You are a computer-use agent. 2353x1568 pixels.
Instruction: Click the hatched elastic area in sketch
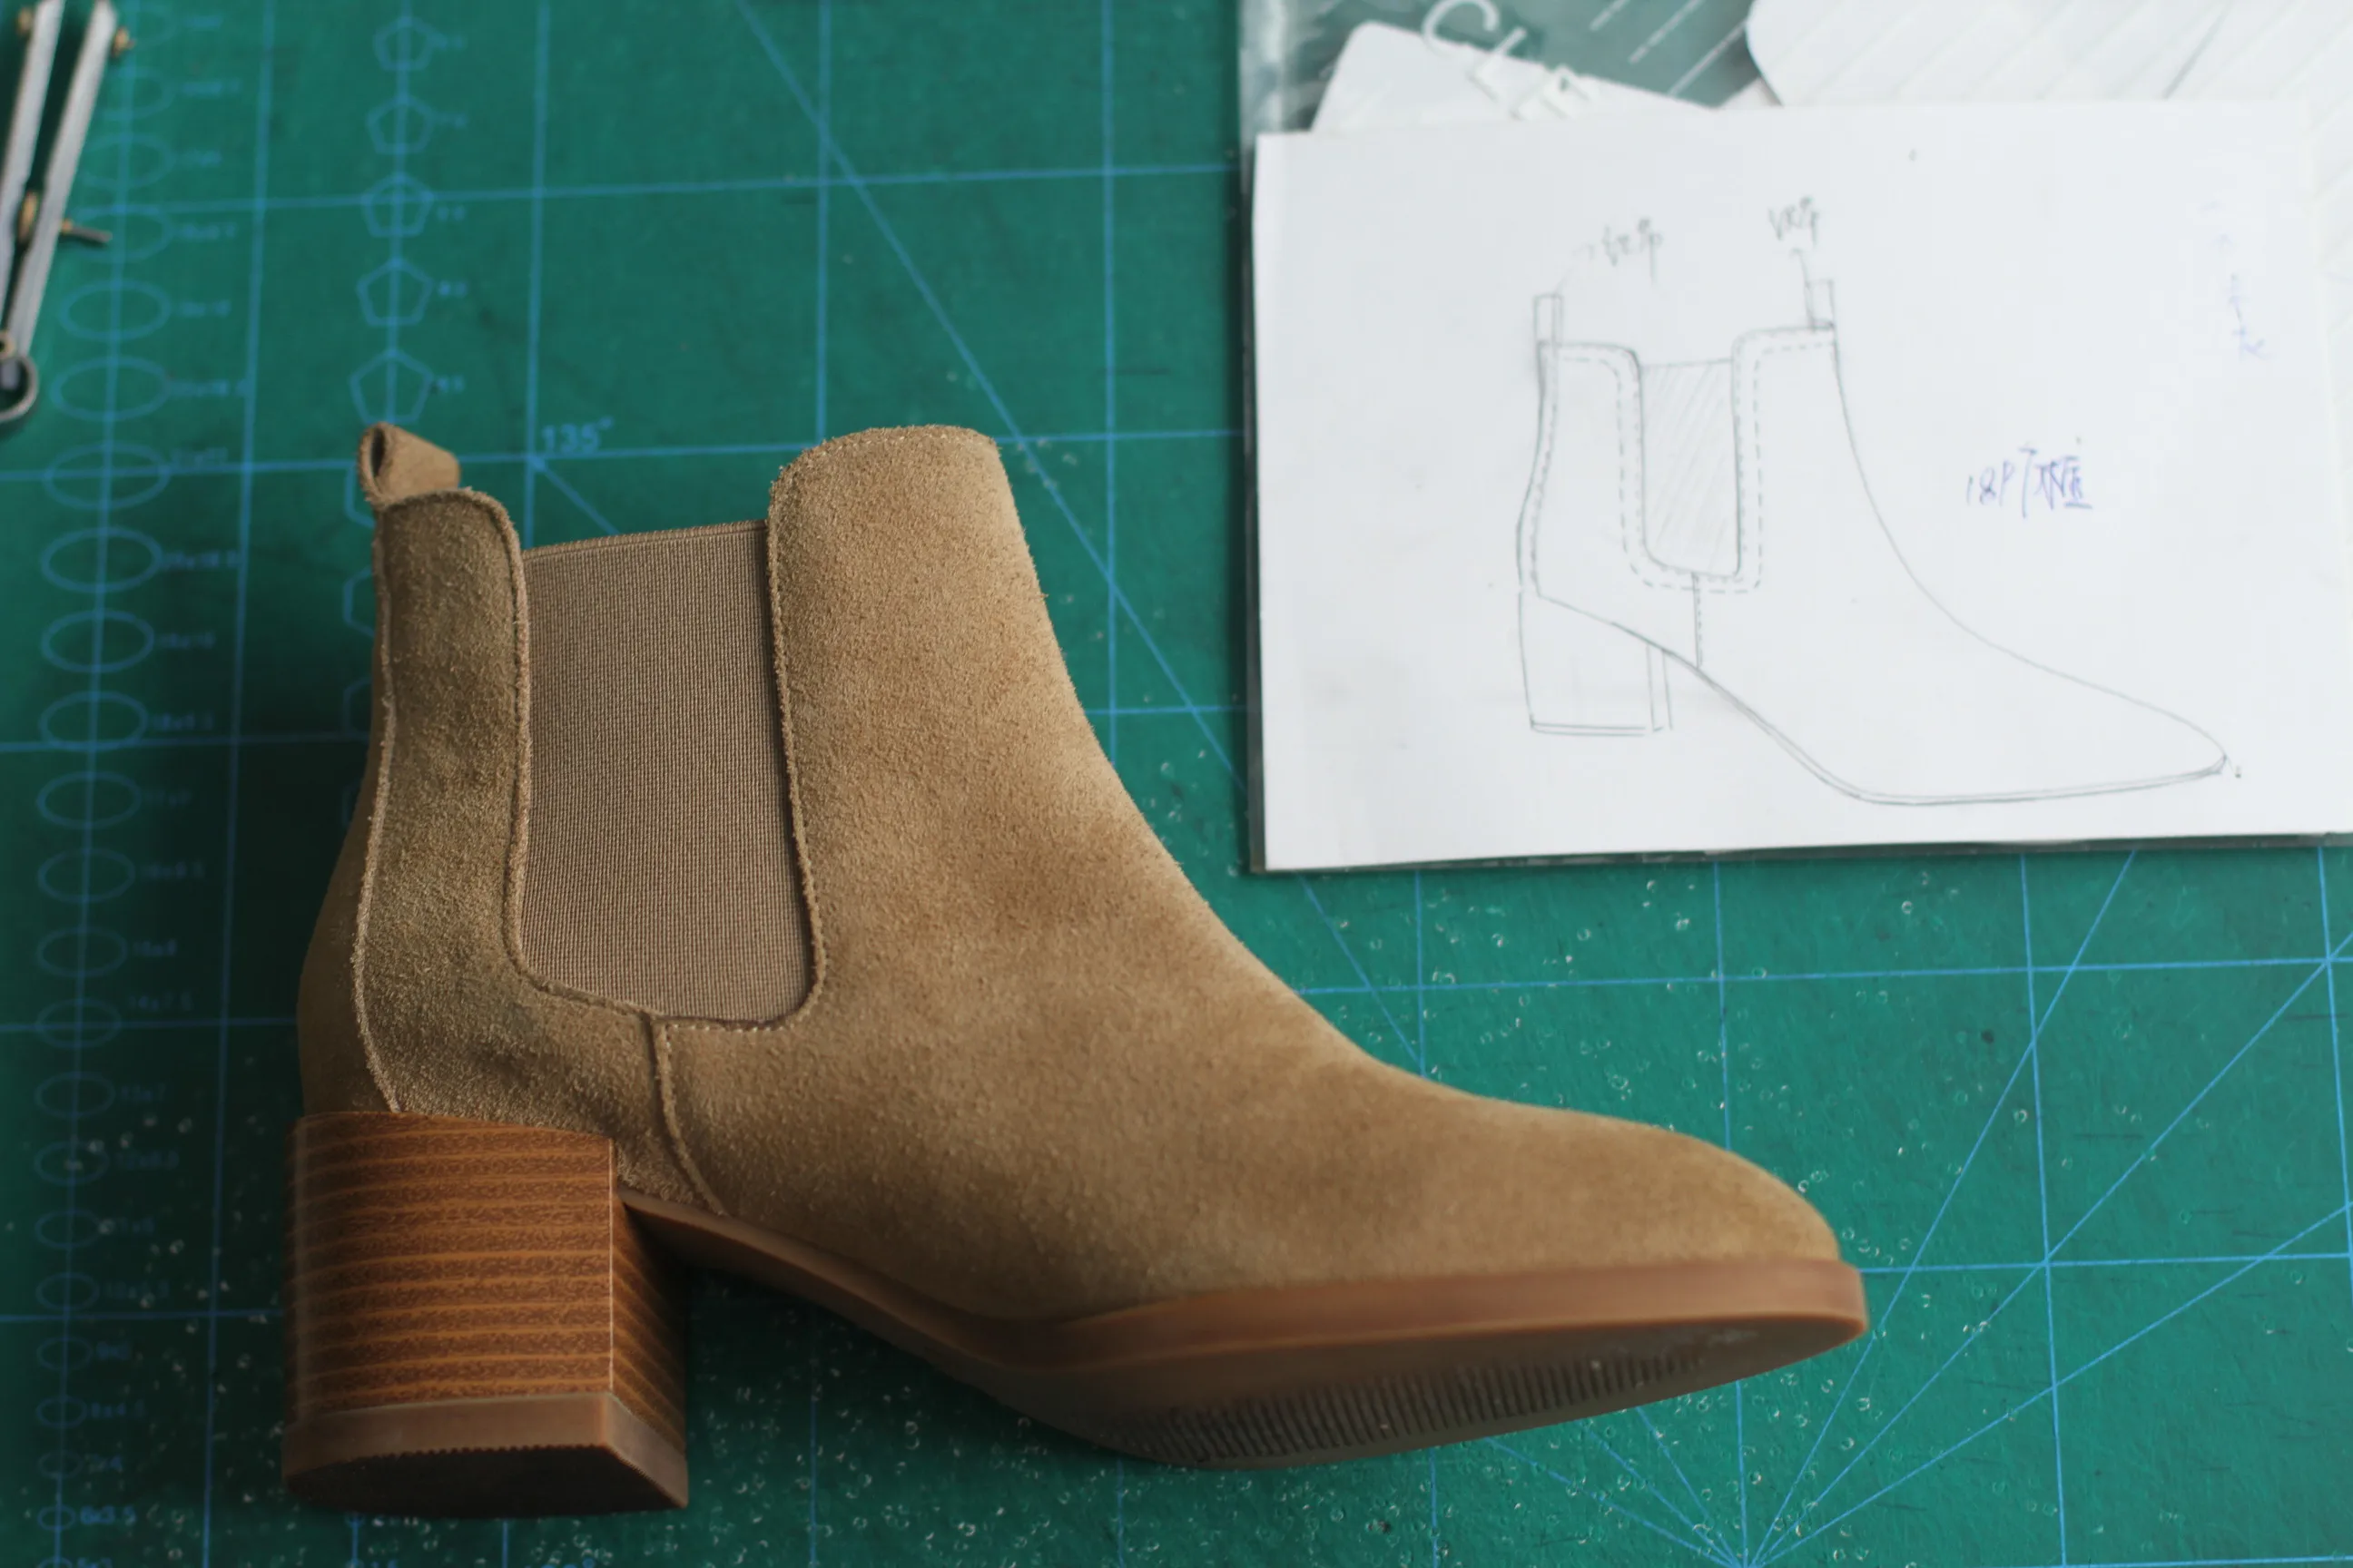[x=1688, y=470]
